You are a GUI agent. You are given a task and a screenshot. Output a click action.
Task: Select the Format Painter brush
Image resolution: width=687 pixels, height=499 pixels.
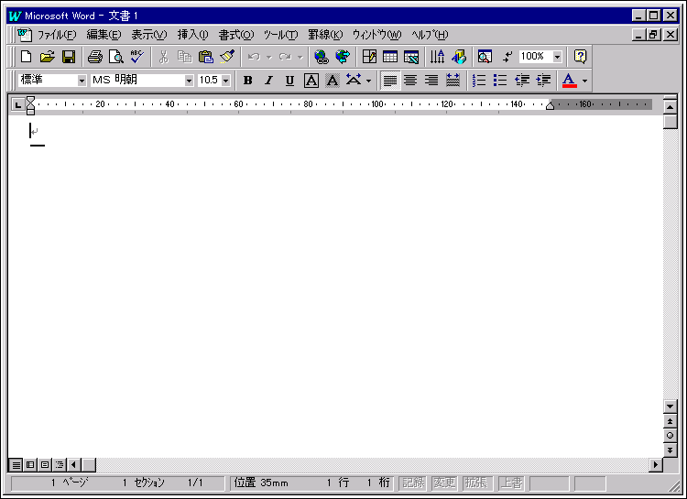pos(227,57)
